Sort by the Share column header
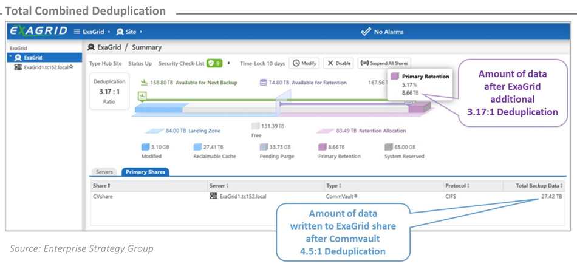This screenshot has height=269, width=577. pos(149,186)
